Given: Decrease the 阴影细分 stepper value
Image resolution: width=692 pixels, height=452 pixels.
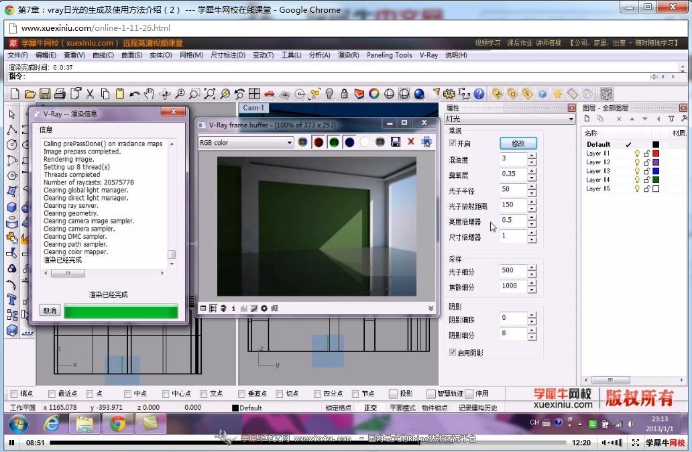Looking at the screenshot, I should [x=532, y=338].
